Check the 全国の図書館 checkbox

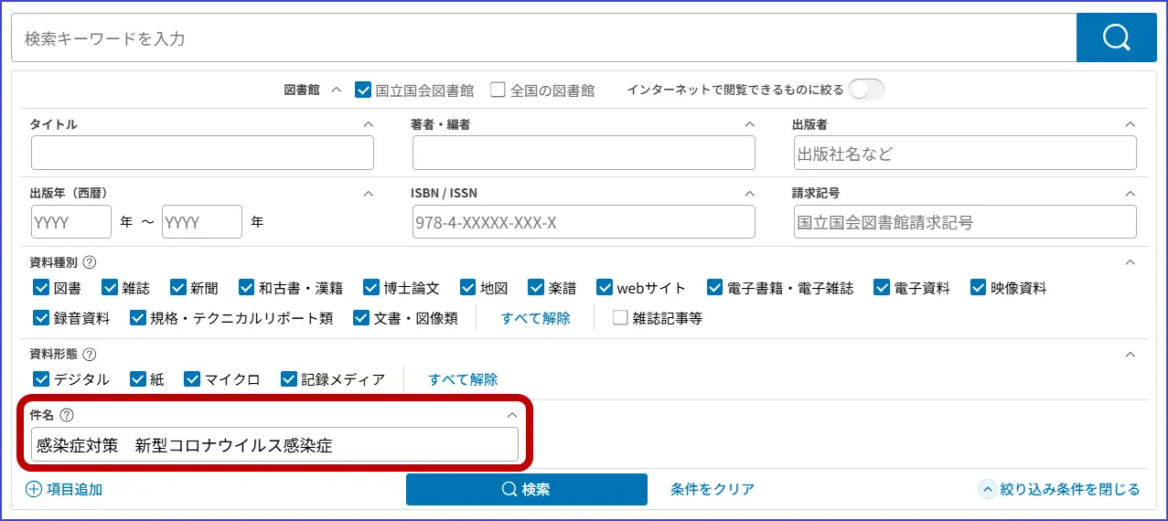pyautogui.click(x=498, y=90)
